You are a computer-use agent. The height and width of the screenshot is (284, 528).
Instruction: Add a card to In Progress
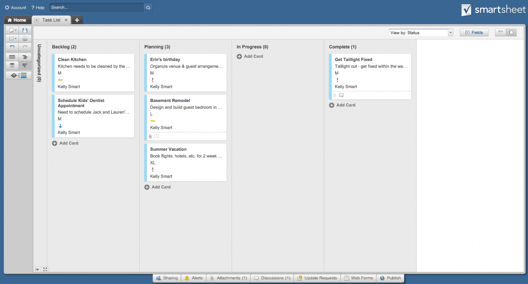(x=250, y=56)
